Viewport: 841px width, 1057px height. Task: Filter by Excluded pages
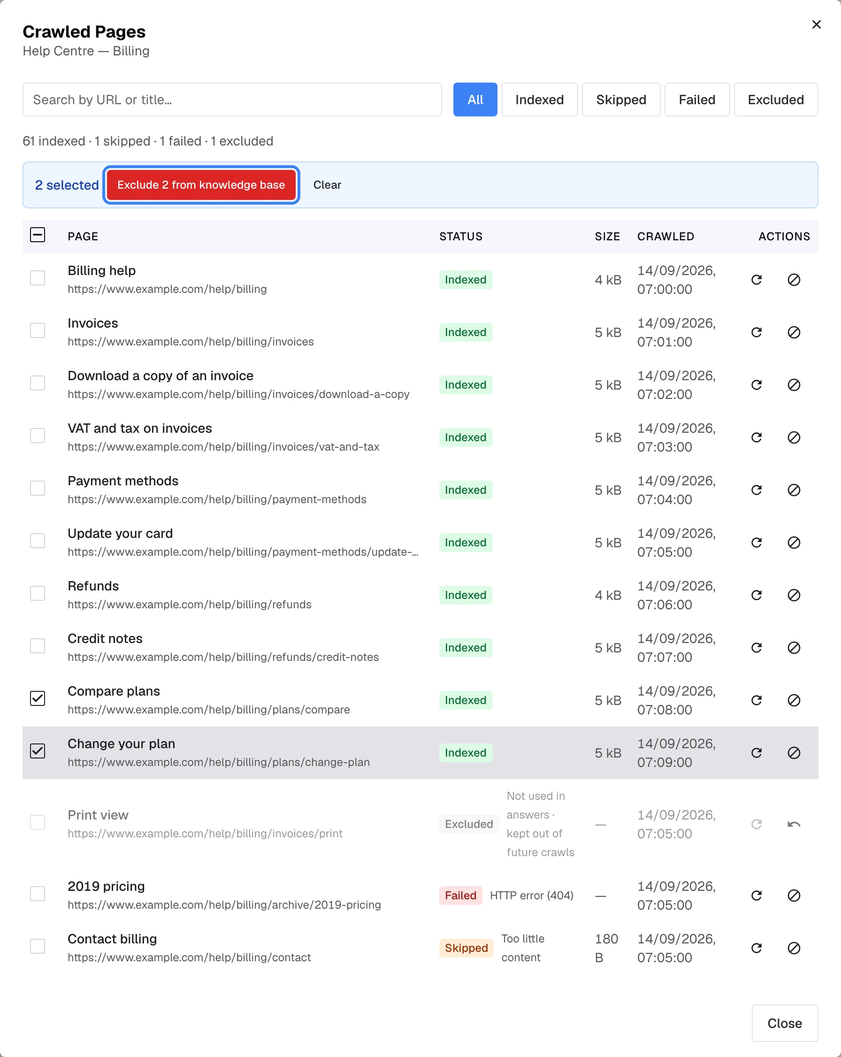point(776,100)
